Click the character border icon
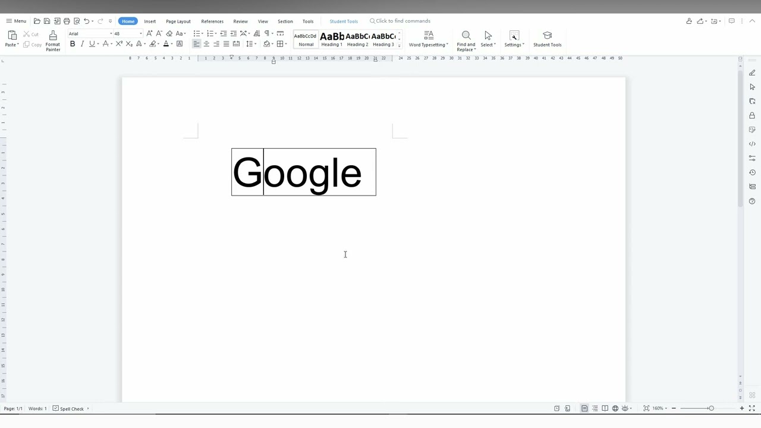The image size is (761, 428). 180,44
